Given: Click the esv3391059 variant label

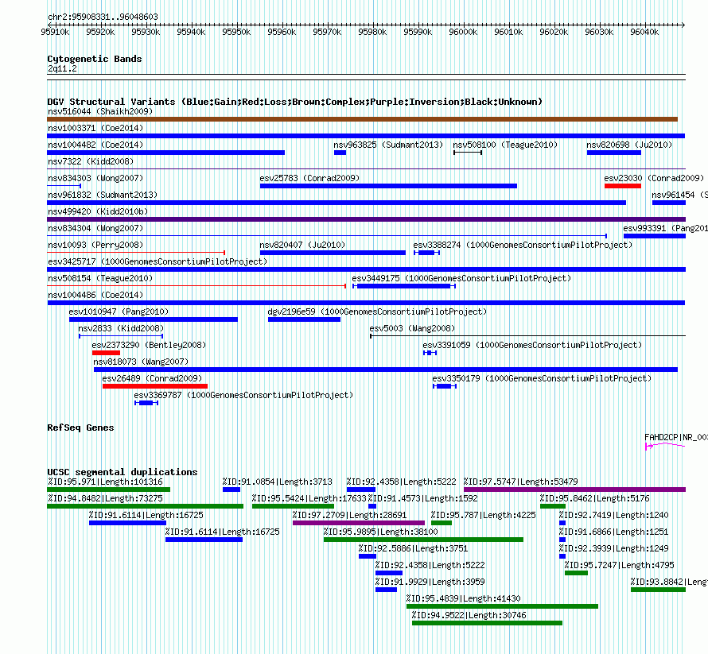Looking at the screenshot, I should click(x=532, y=345).
